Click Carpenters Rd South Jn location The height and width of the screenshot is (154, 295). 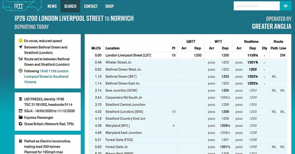pos(124,97)
